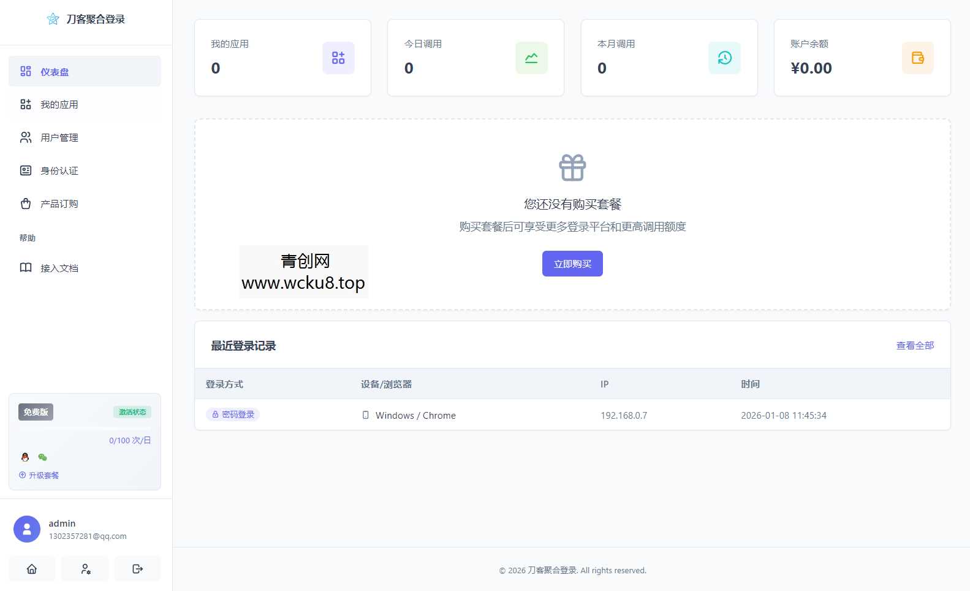Screen dimensions: 970x591
Task: Click the home button at sidebar bottom
Action: coord(32,569)
